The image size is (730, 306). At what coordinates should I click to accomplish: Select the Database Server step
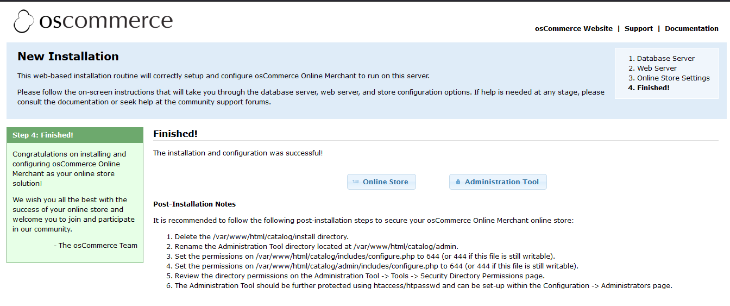[x=665, y=59]
